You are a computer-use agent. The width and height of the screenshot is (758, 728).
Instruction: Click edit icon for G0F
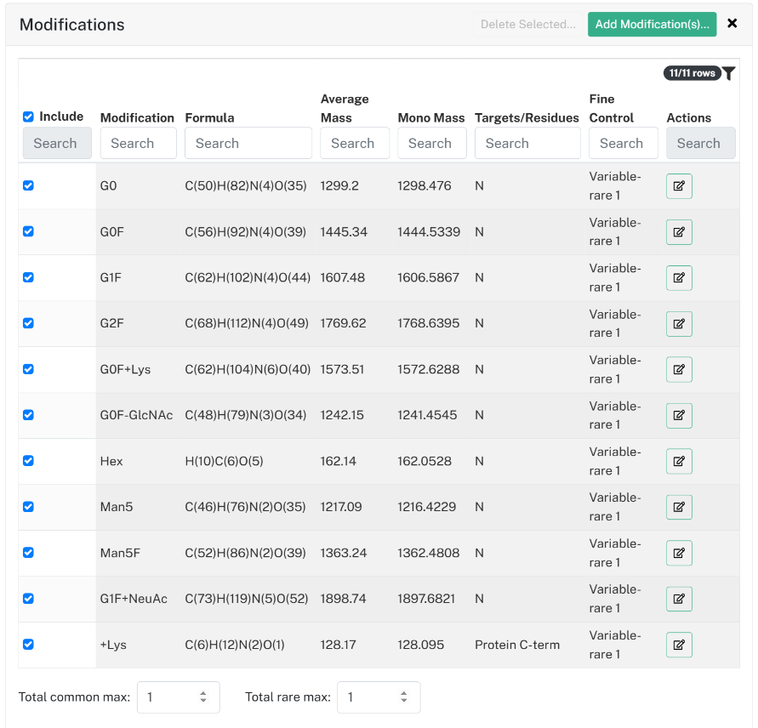pyautogui.click(x=679, y=232)
